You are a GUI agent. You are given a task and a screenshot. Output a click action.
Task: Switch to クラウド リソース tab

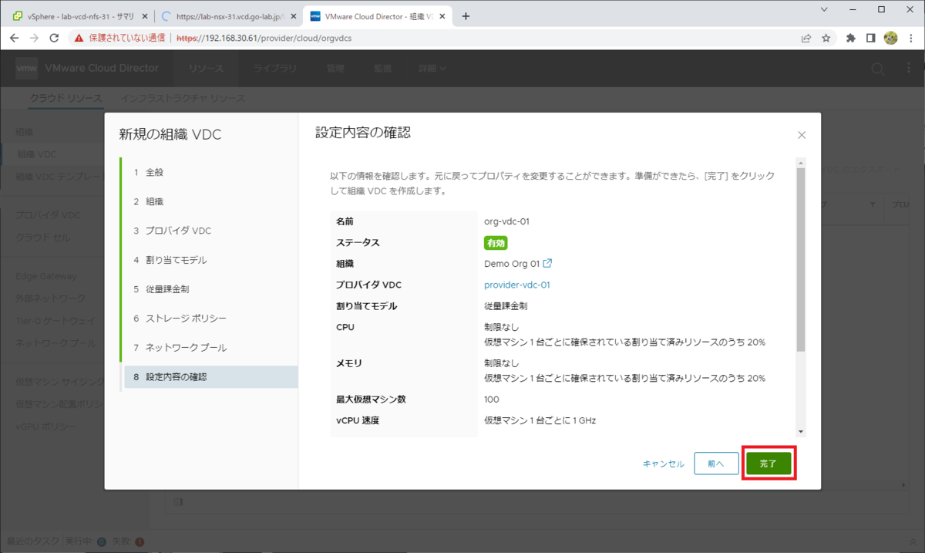[66, 99]
